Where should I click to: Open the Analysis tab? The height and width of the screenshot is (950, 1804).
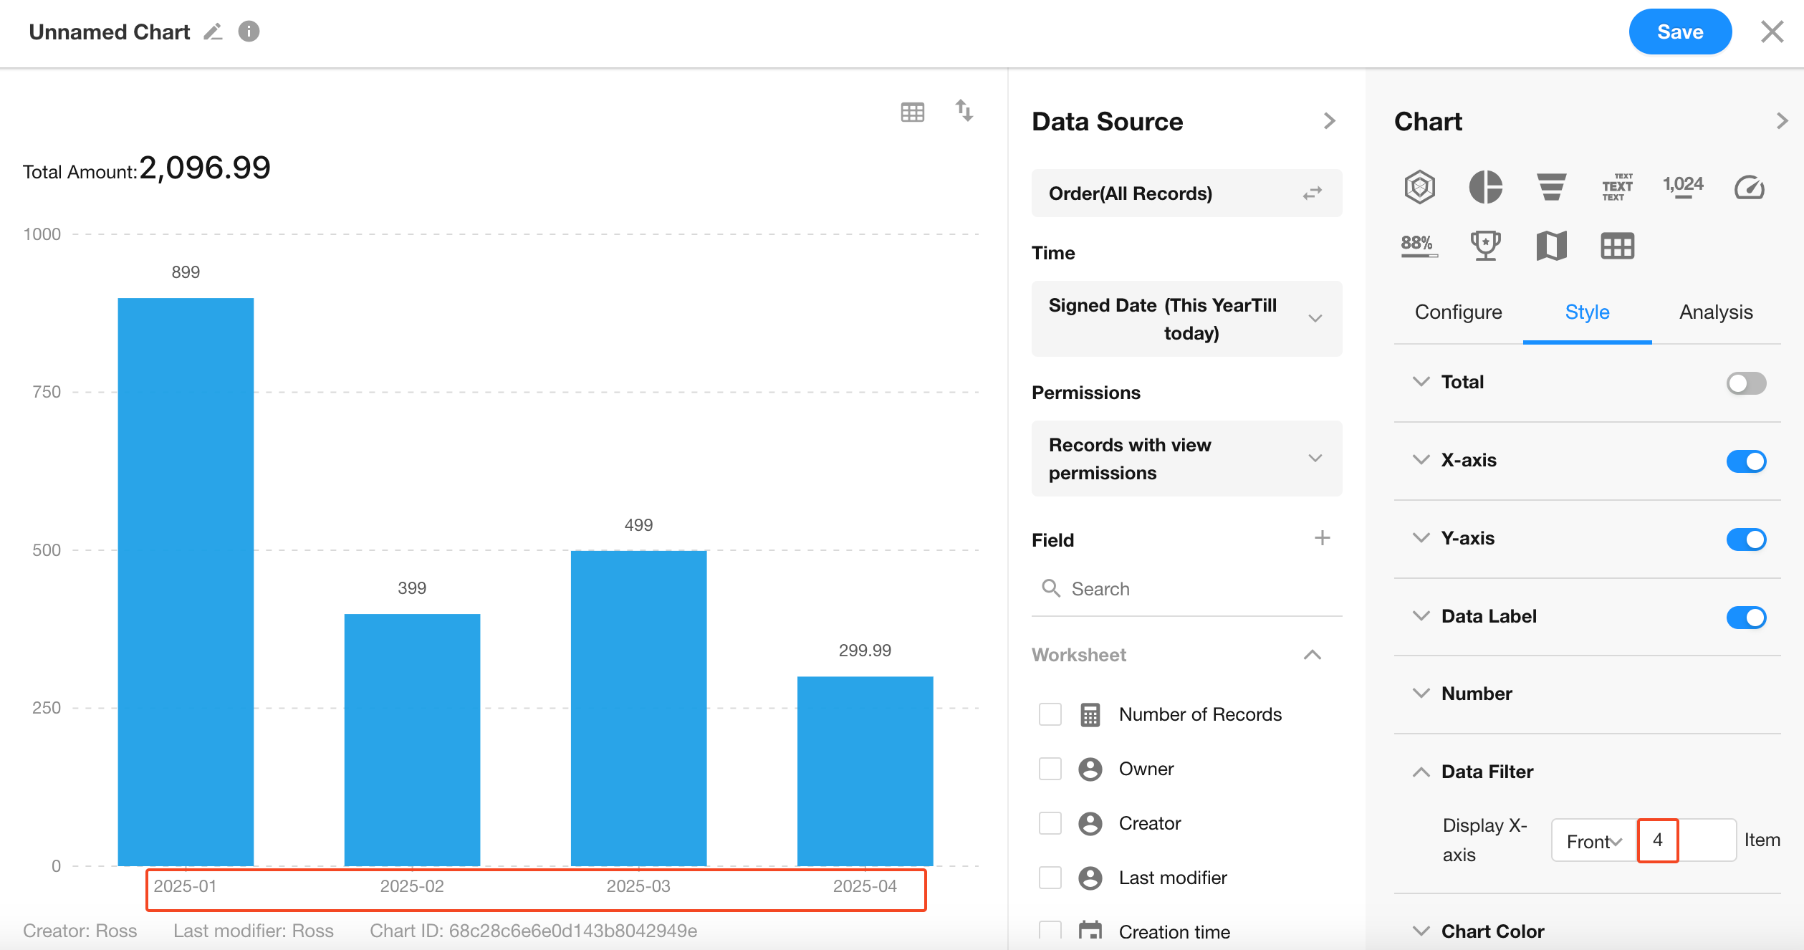(1715, 312)
